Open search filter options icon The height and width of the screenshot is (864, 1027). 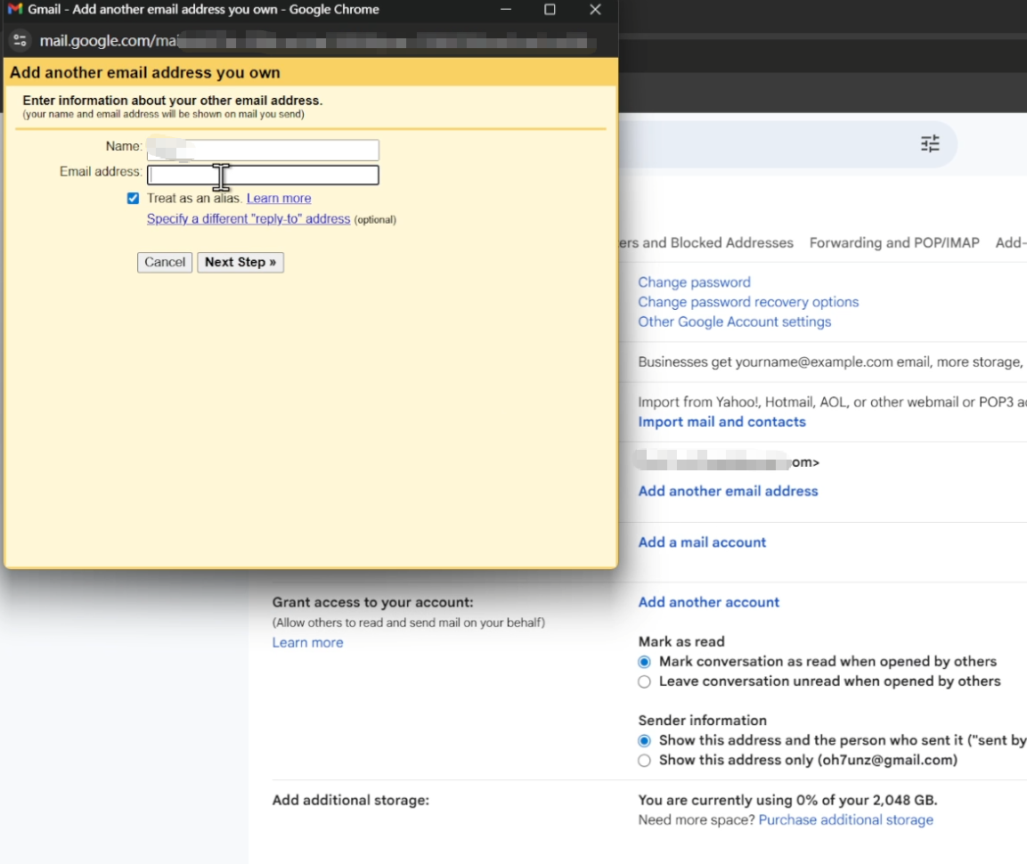tap(930, 143)
